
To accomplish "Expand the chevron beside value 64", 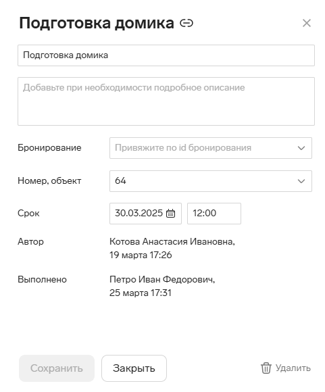I will tap(301, 181).
